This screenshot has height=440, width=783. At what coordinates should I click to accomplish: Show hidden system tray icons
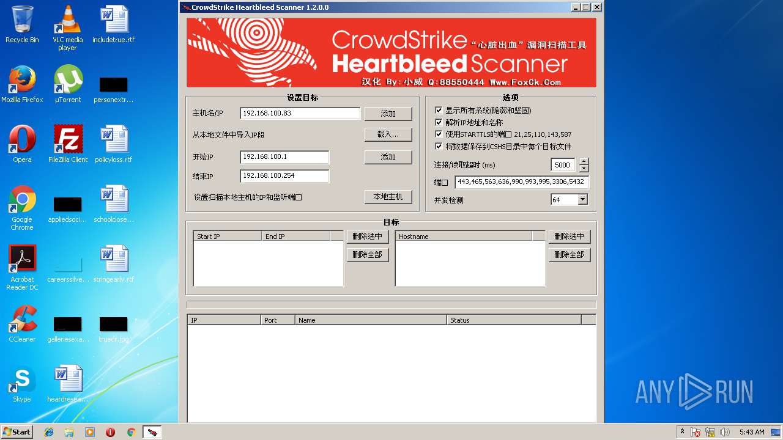[682, 432]
